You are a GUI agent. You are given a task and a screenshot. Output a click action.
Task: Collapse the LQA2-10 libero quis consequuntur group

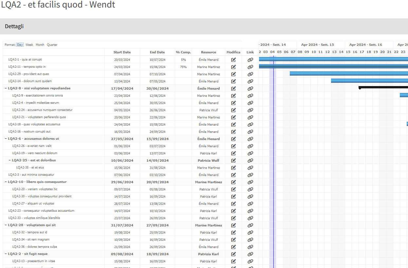coord(6,182)
